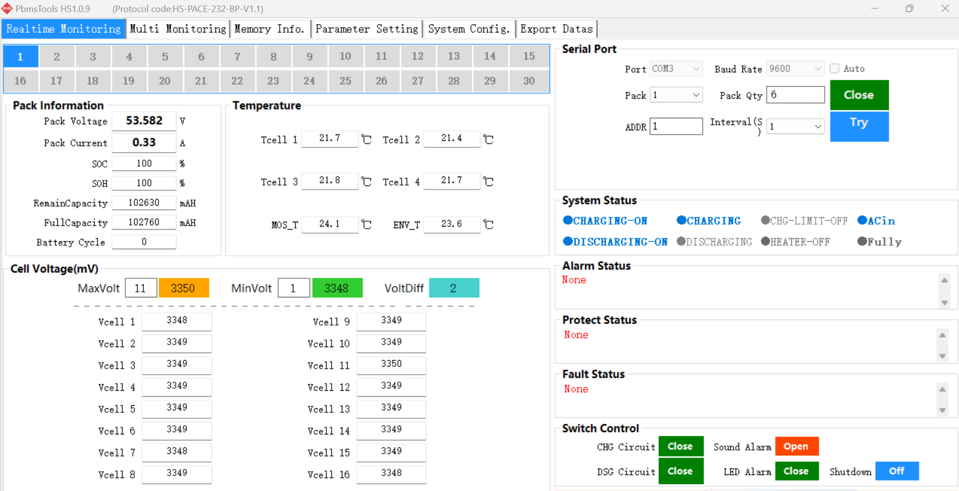Select pack number 16 button
Screen dimensions: 959x491
click(21, 81)
